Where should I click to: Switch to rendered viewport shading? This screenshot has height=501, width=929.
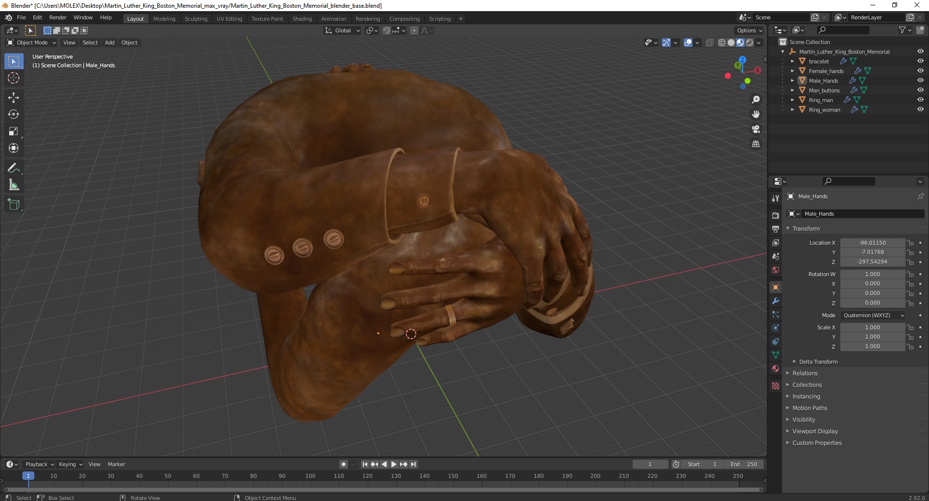click(749, 43)
